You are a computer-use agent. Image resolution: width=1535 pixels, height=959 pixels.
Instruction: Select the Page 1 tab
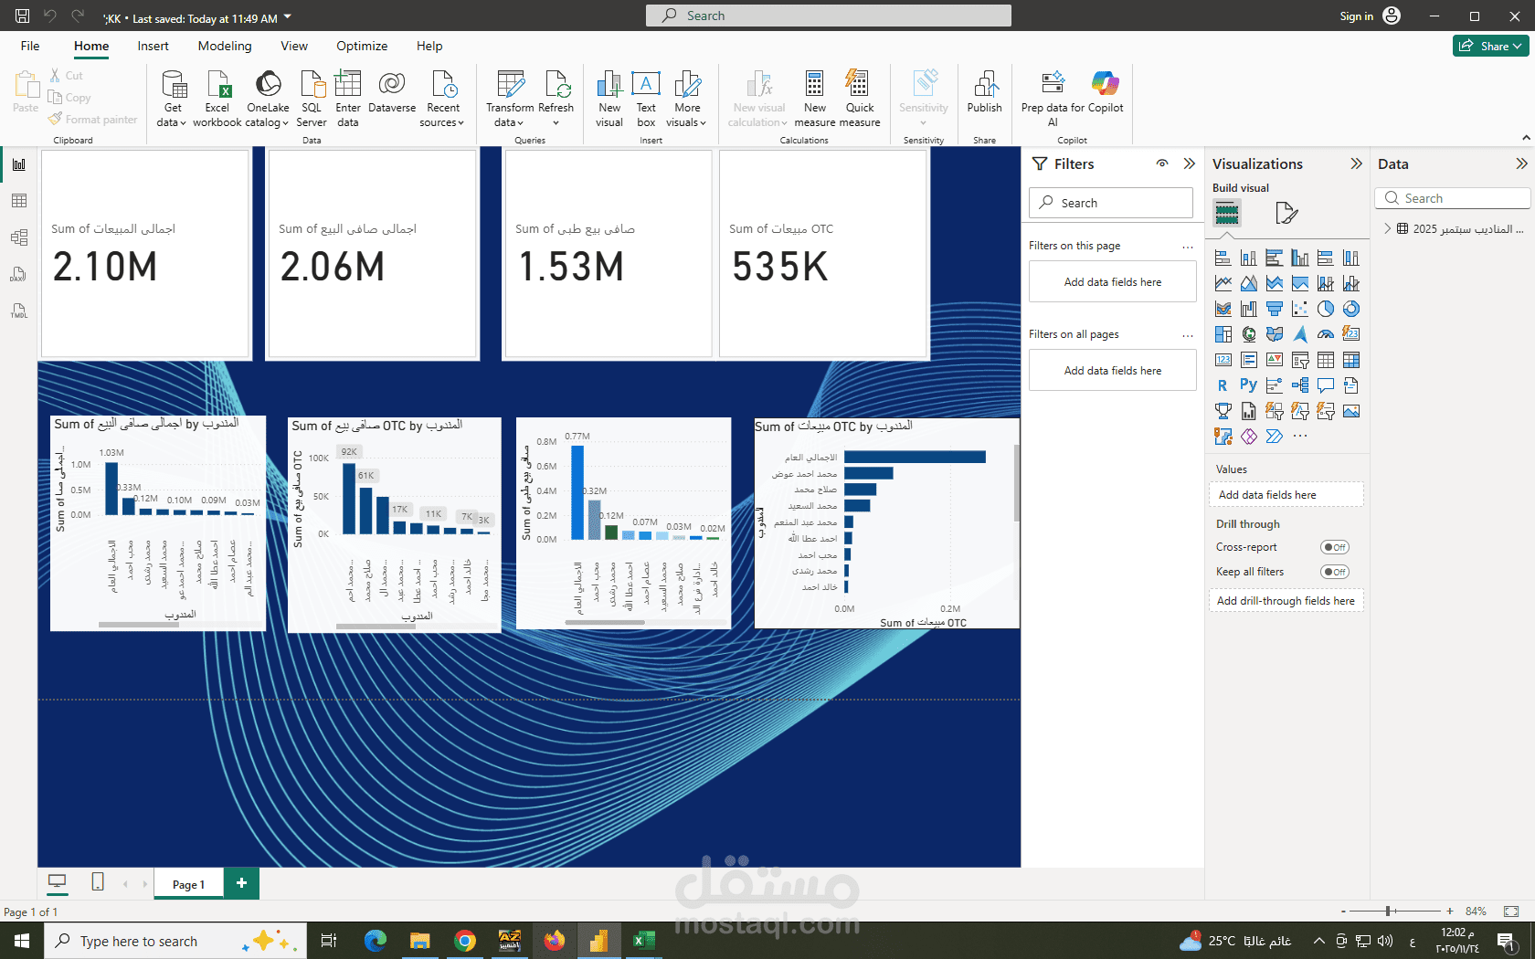coord(188,884)
